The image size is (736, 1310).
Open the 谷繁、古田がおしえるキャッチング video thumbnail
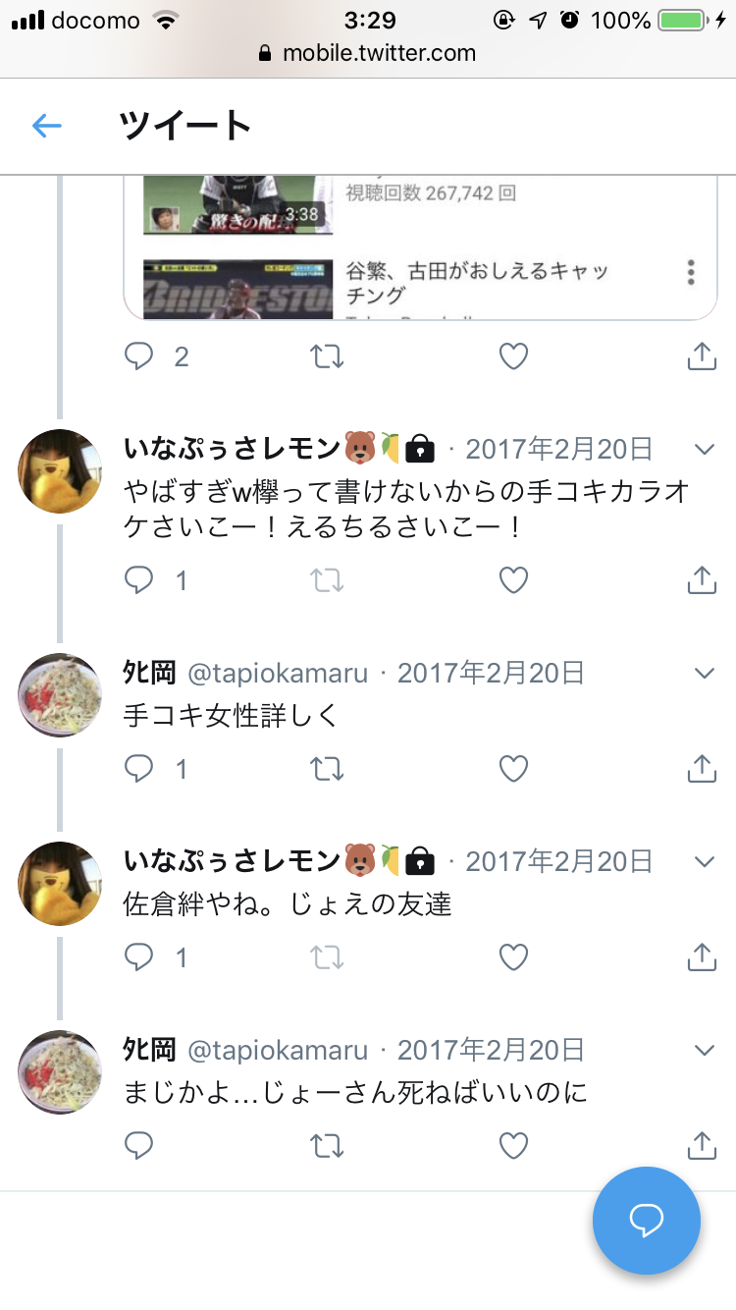pyautogui.click(x=238, y=287)
